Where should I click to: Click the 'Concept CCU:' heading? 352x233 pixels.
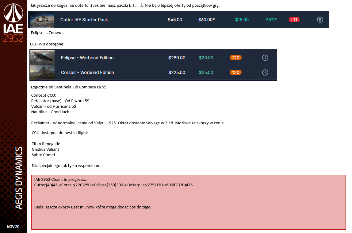(44, 95)
